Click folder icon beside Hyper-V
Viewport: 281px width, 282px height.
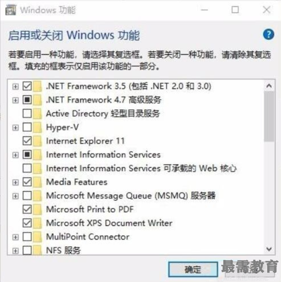tap(37, 127)
